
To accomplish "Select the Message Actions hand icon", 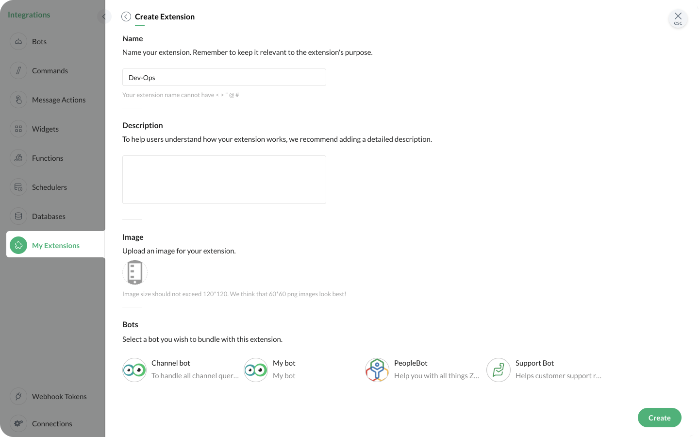I will (x=18, y=100).
